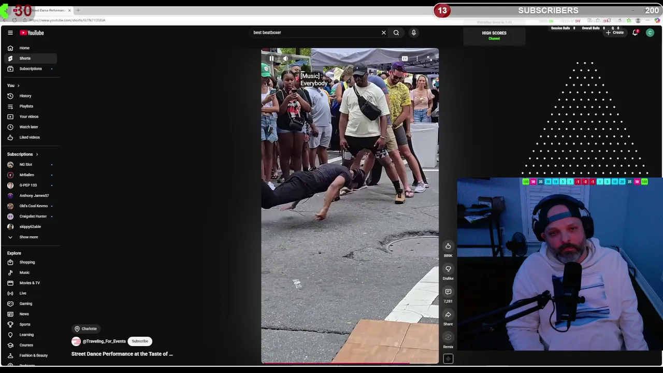Open News under Explore
Image resolution: width=663 pixels, height=373 pixels.
30,314
